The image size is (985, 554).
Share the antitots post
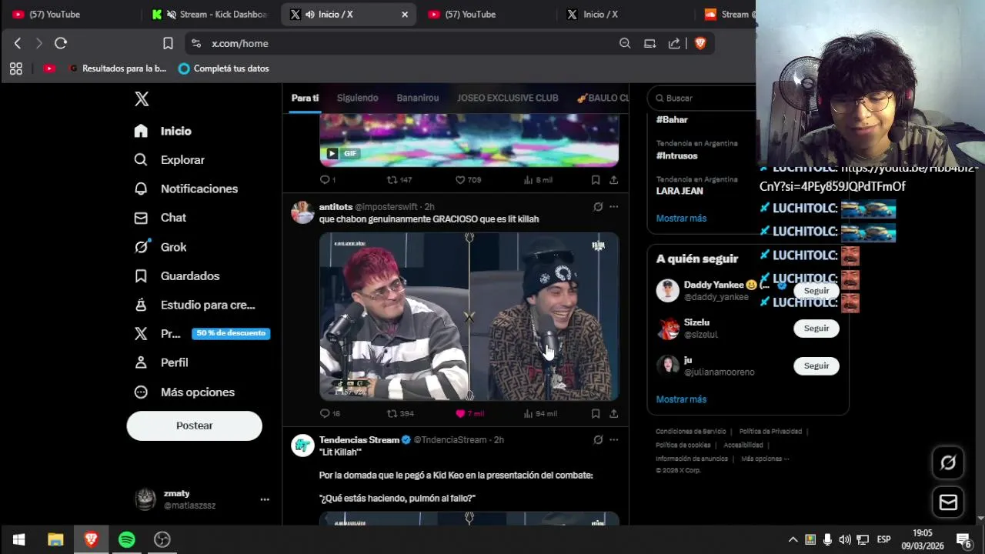pyautogui.click(x=613, y=413)
